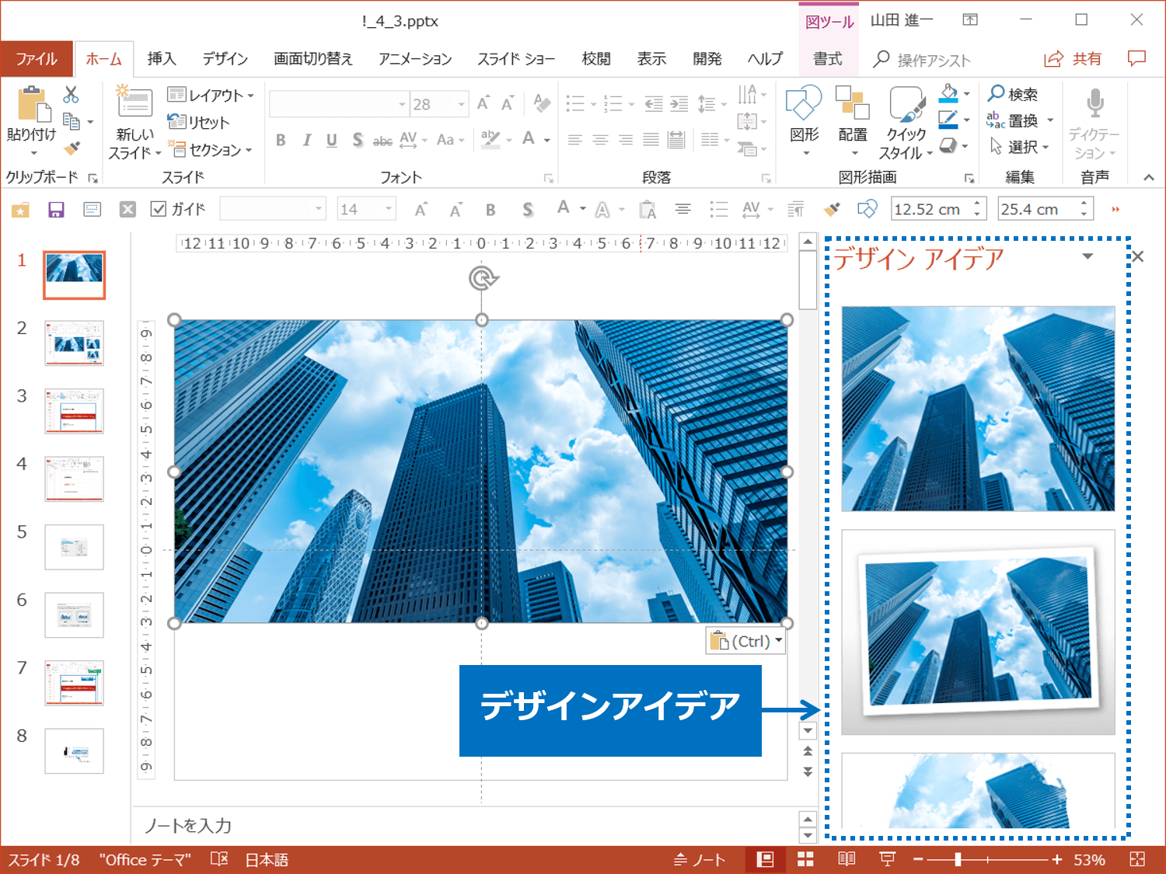Click the Cut scissors icon

(x=71, y=95)
